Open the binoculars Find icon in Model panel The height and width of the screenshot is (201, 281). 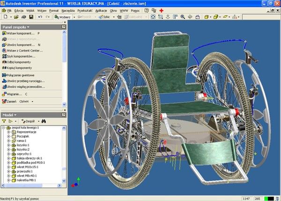point(44,121)
